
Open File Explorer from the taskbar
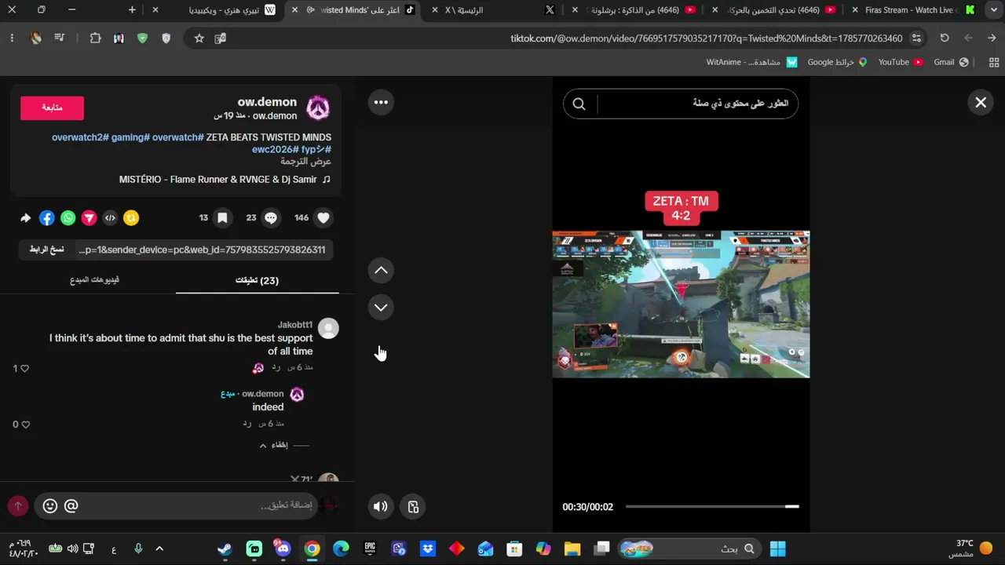pyautogui.click(x=572, y=549)
